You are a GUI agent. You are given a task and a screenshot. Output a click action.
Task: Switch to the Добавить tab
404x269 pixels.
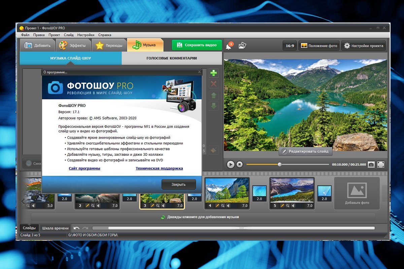point(37,45)
